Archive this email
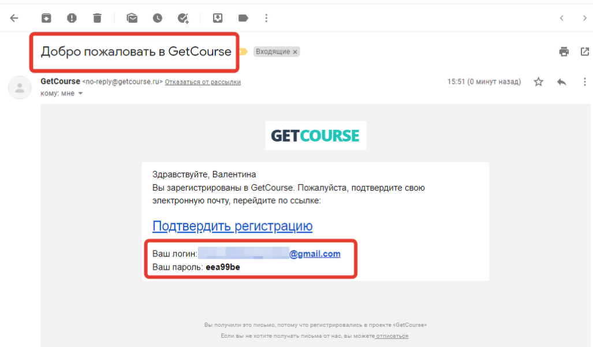This screenshot has width=593, height=347. click(46, 18)
